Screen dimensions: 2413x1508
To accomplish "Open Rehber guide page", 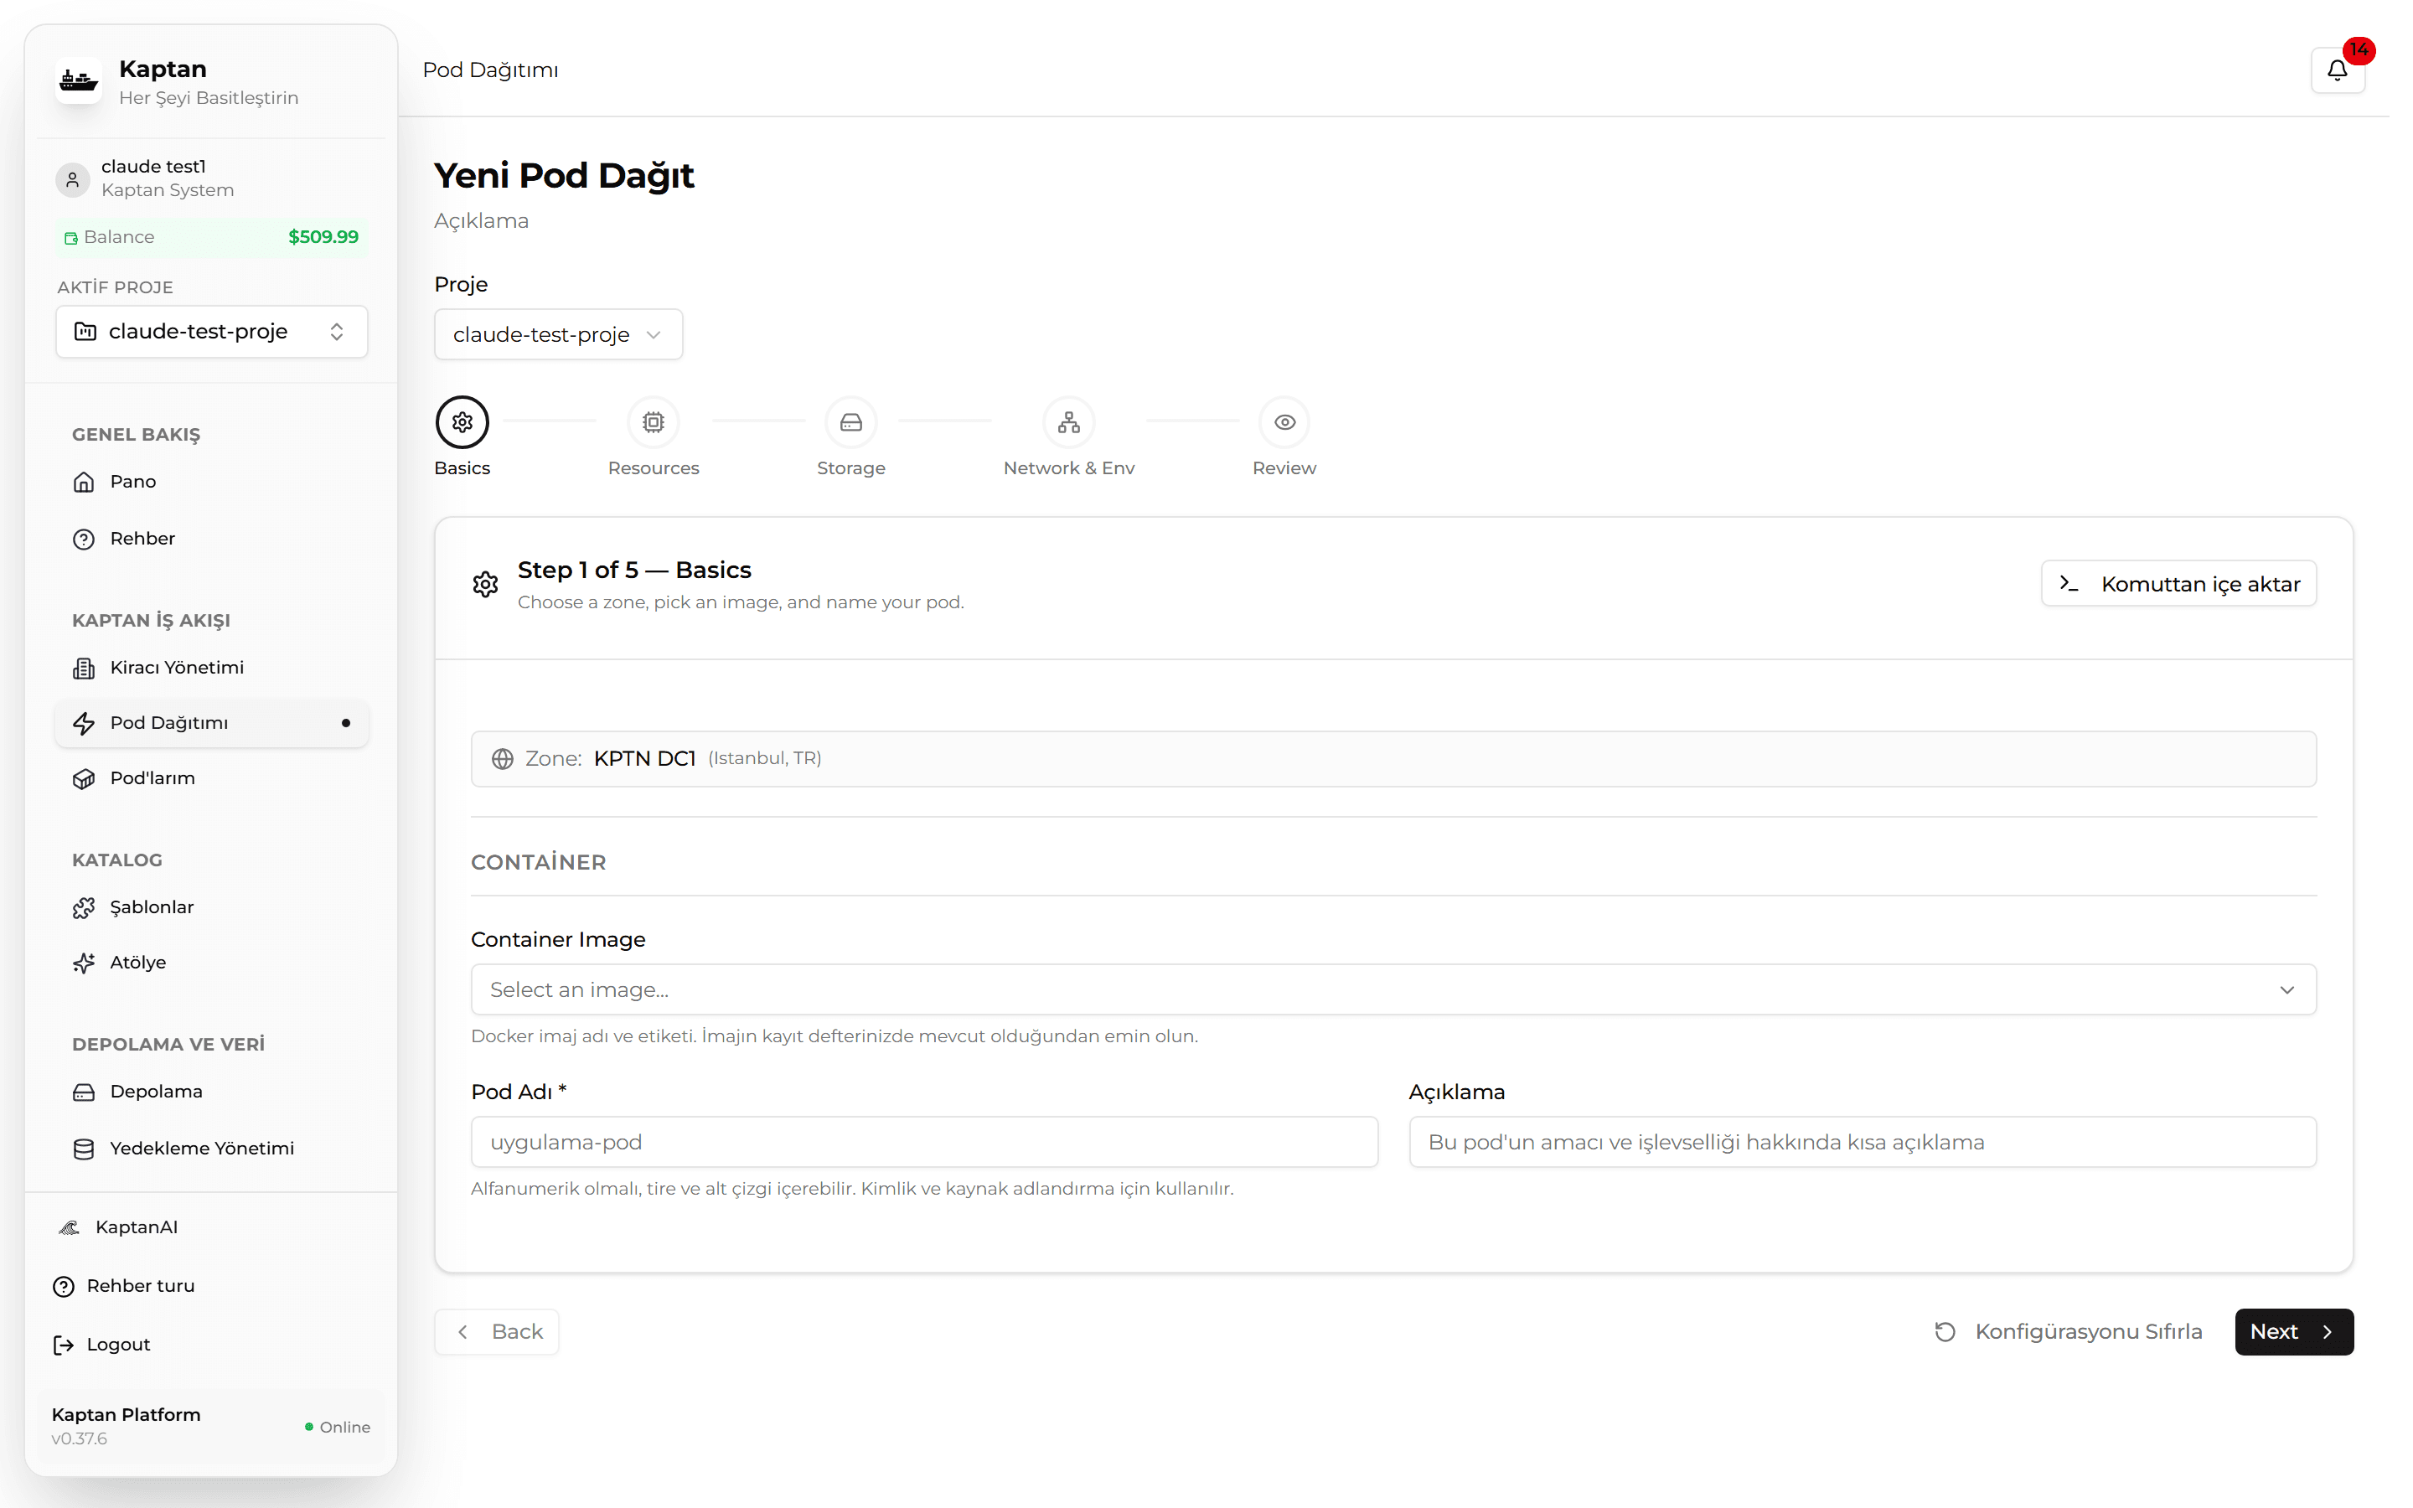I will click(211, 539).
